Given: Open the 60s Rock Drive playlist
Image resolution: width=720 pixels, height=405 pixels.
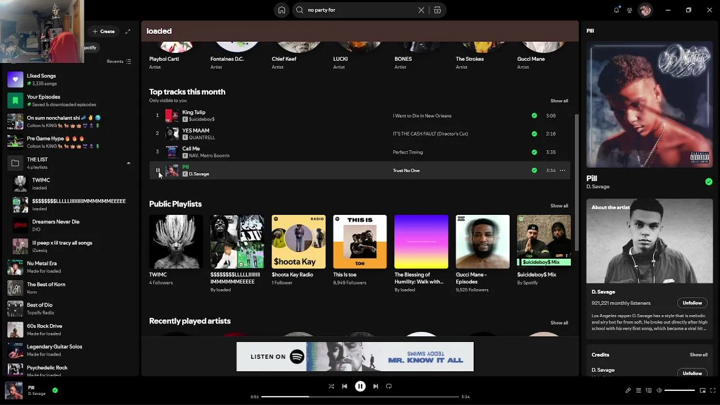Looking at the screenshot, I should click(70, 330).
